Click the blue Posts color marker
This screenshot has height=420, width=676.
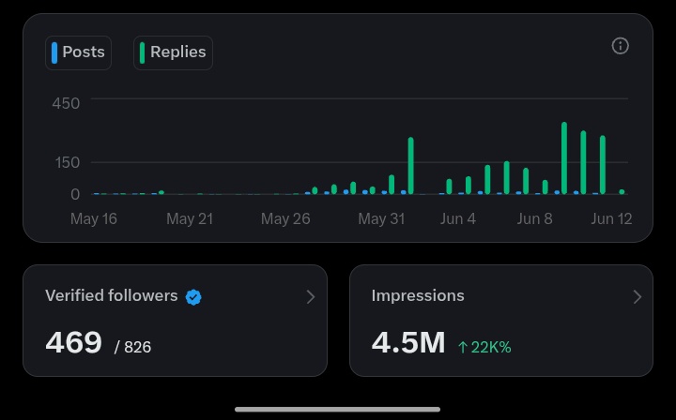click(x=54, y=52)
